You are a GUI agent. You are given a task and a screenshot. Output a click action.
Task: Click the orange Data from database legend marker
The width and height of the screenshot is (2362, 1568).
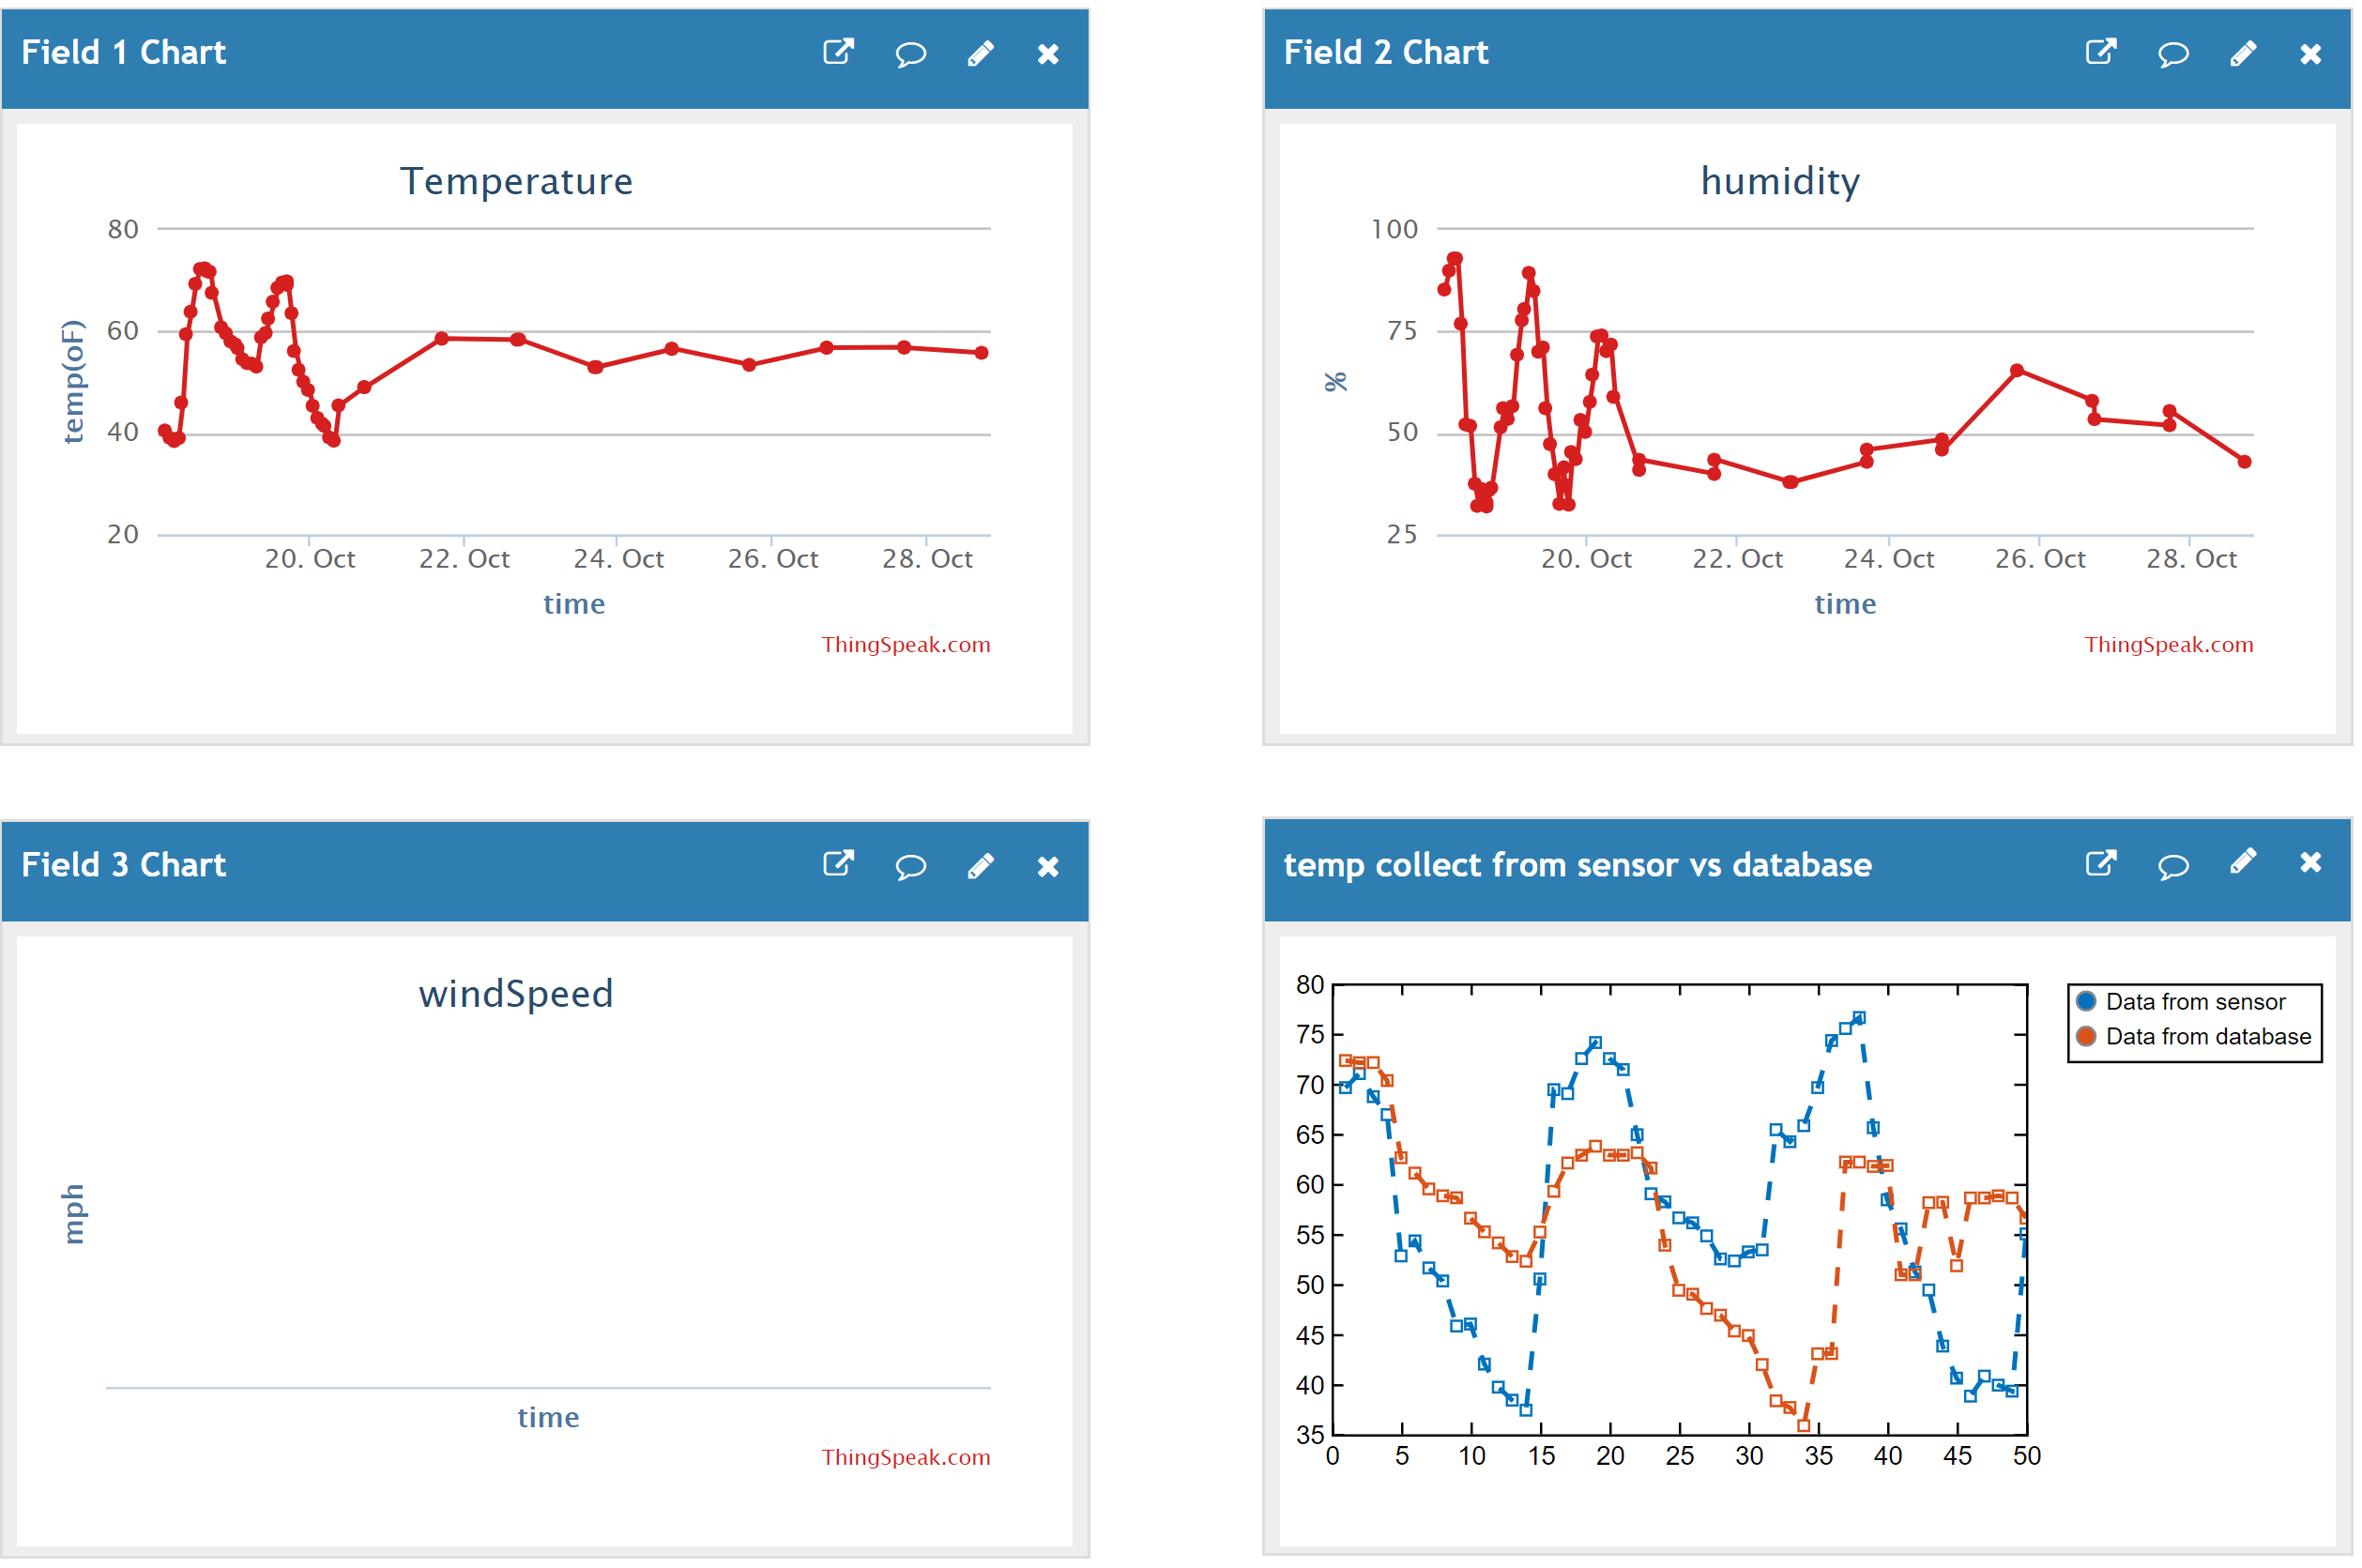(x=2086, y=1036)
